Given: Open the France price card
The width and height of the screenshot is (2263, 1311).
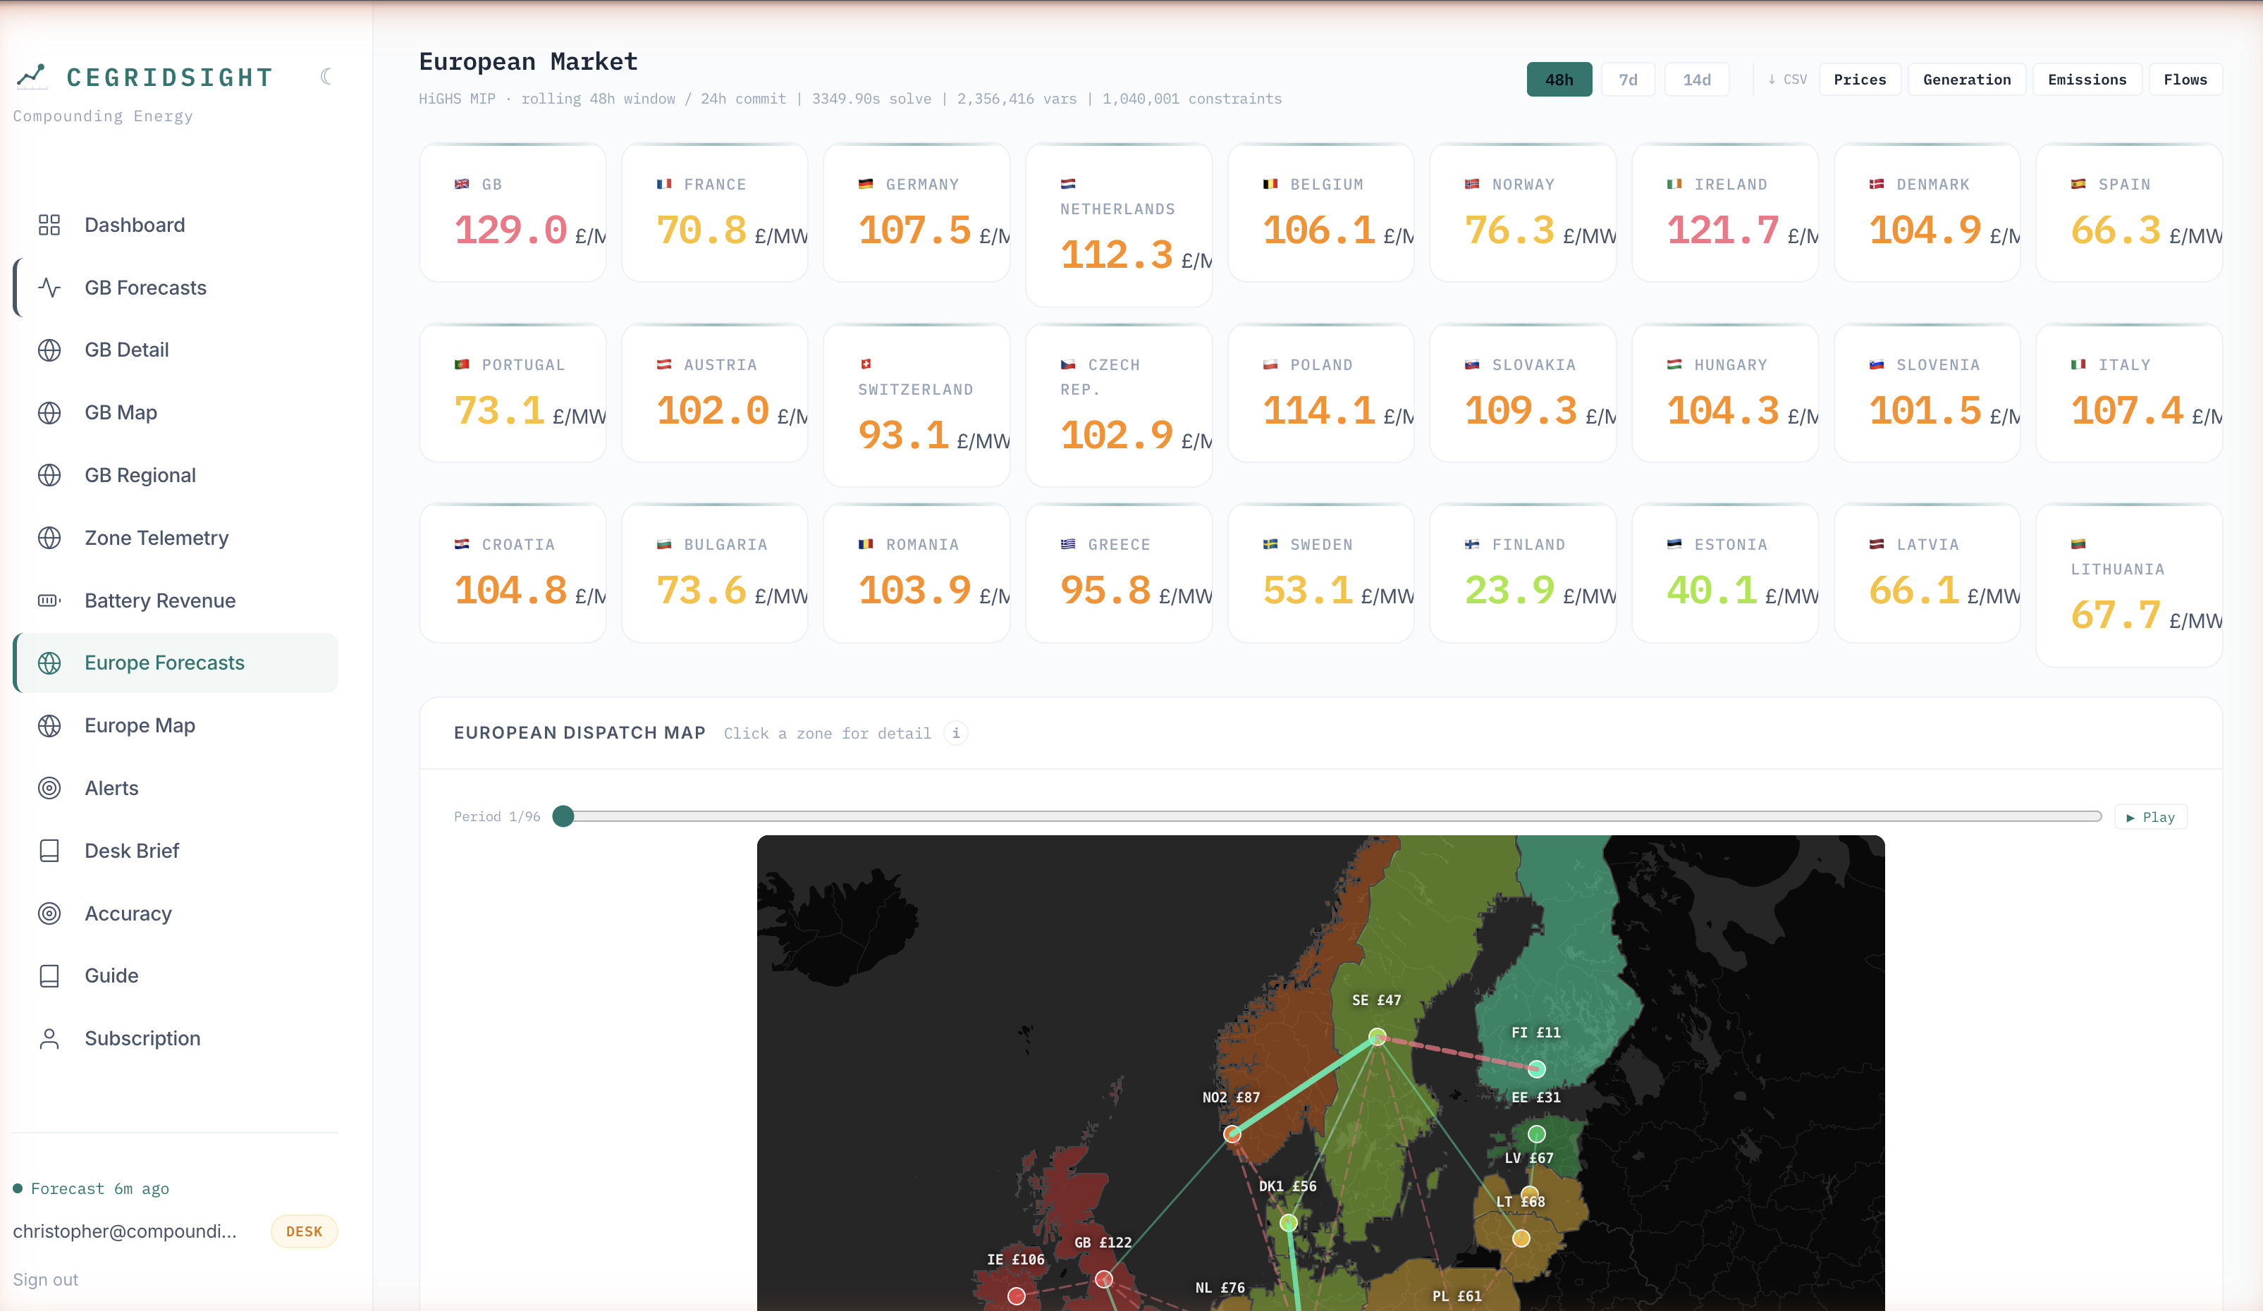Looking at the screenshot, I should click(715, 213).
